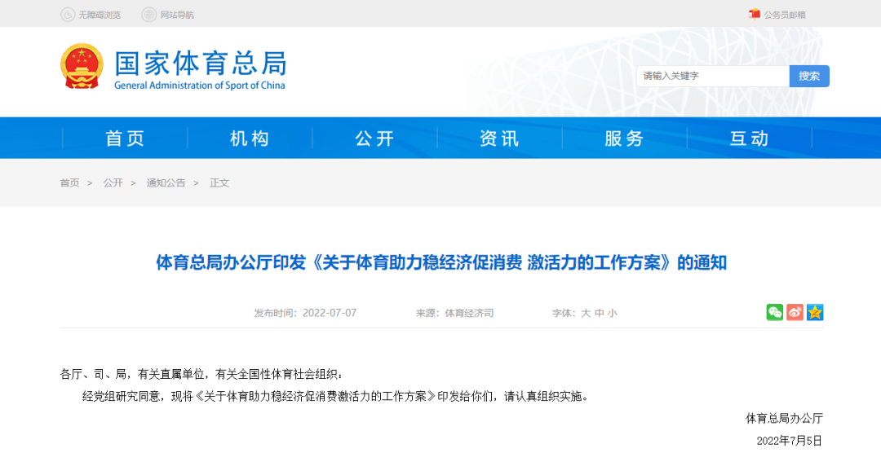Image resolution: width=881 pixels, height=466 pixels.
Task: Click the date 2022年7月5日
Action: [790, 441]
